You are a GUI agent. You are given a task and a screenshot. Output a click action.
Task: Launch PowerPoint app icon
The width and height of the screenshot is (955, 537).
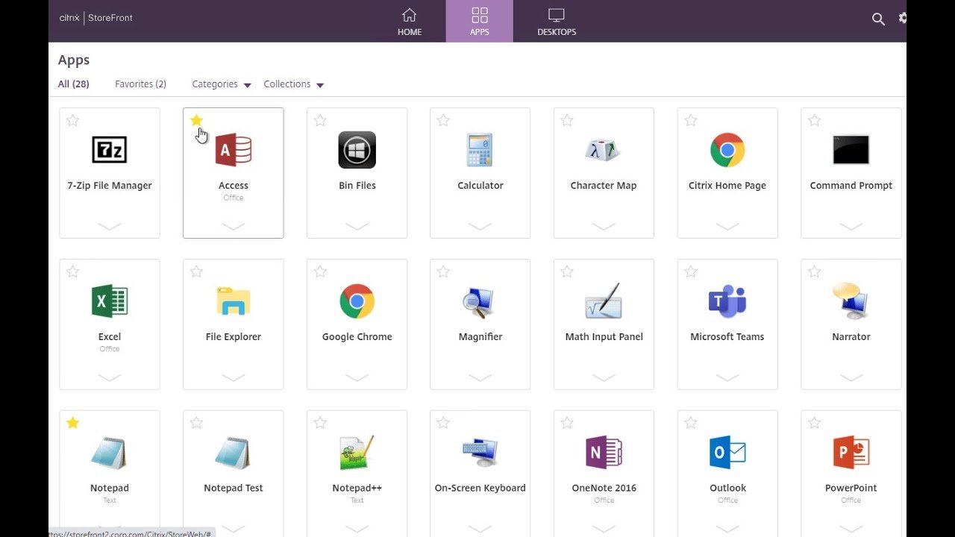pyautogui.click(x=851, y=453)
